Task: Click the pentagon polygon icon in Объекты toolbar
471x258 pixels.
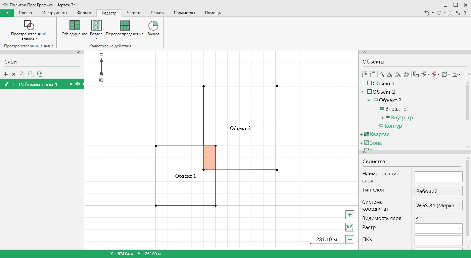Action: tap(406, 74)
